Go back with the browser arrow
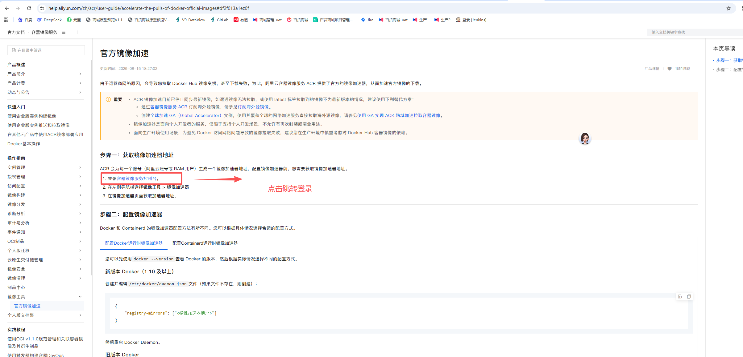Image resolution: width=743 pixels, height=357 pixels. (7, 8)
